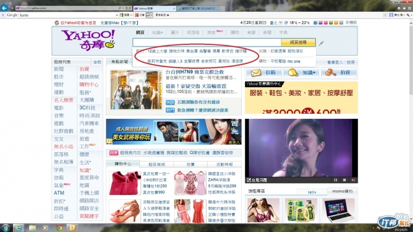Pause the video advertisement
The width and height of the screenshot is (413, 232).
click(336, 180)
